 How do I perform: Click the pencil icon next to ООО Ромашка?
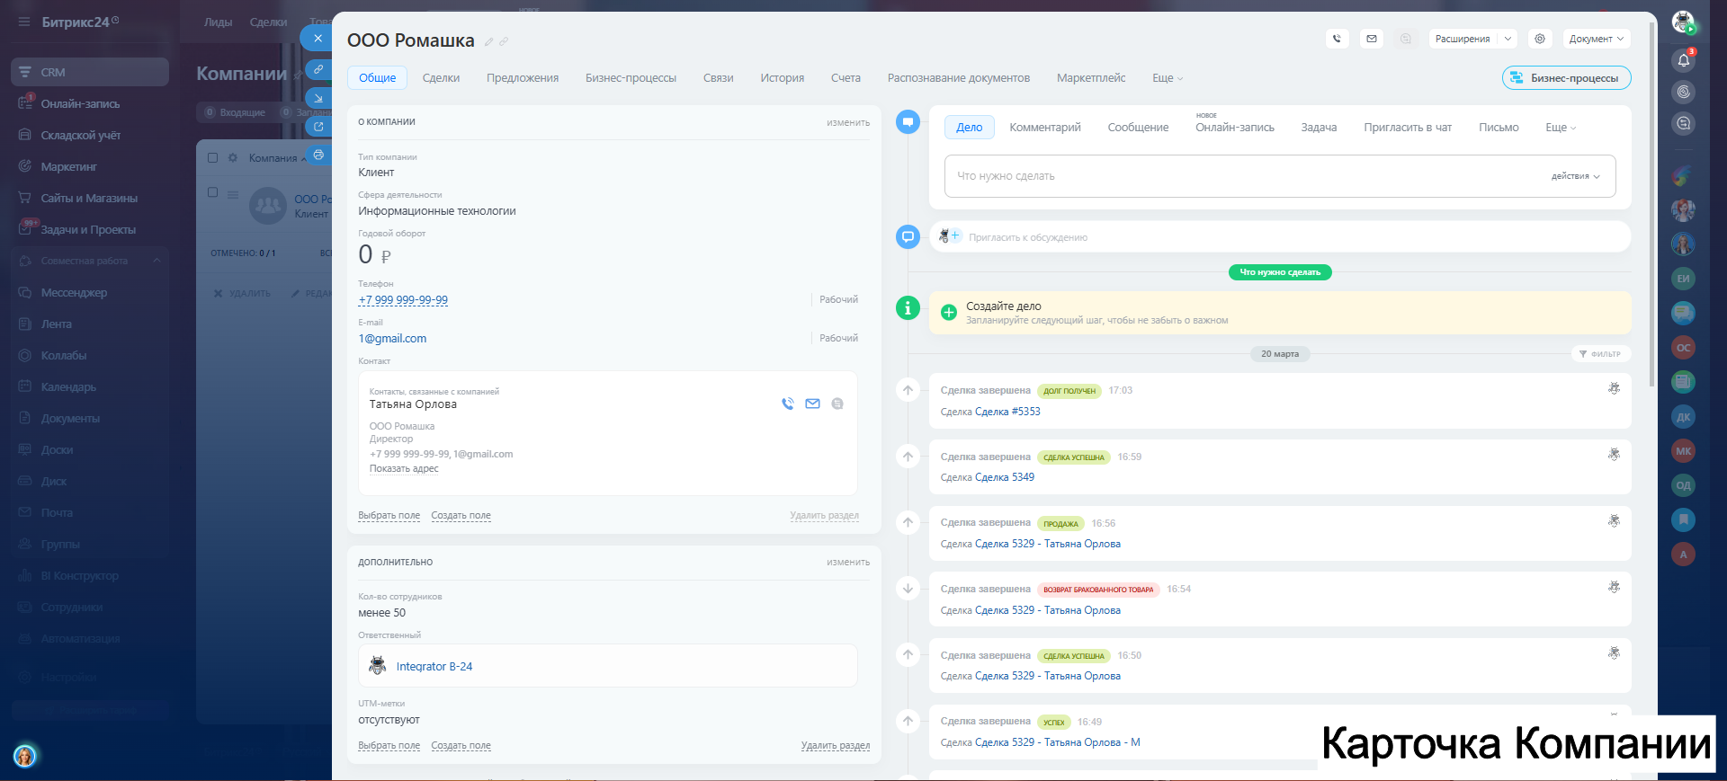coord(489,41)
